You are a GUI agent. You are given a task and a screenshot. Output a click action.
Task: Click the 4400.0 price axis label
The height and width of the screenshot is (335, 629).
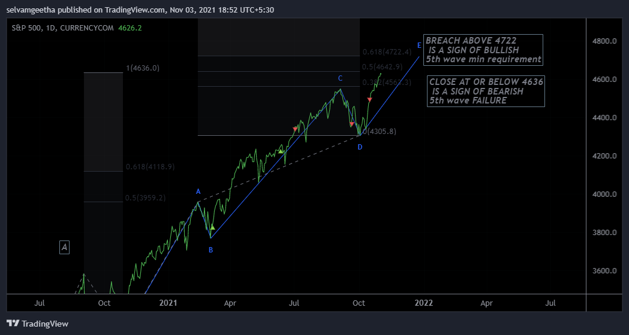604,118
